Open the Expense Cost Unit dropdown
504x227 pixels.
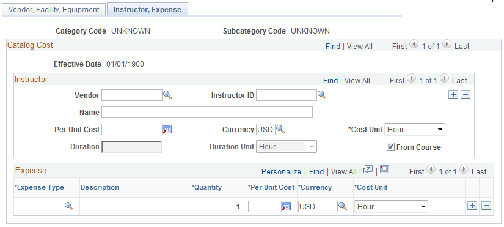(391, 206)
